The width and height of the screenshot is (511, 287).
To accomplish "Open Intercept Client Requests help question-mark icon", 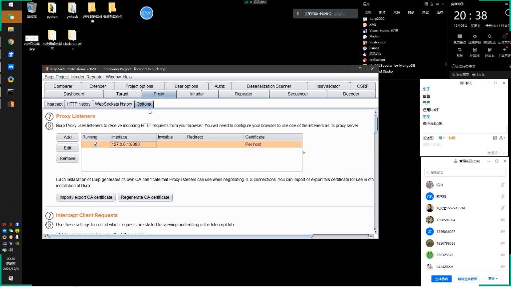I will coord(49,216).
